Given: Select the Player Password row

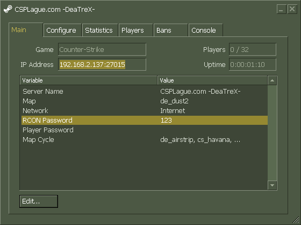Looking at the screenshot, I should (145, 130).
